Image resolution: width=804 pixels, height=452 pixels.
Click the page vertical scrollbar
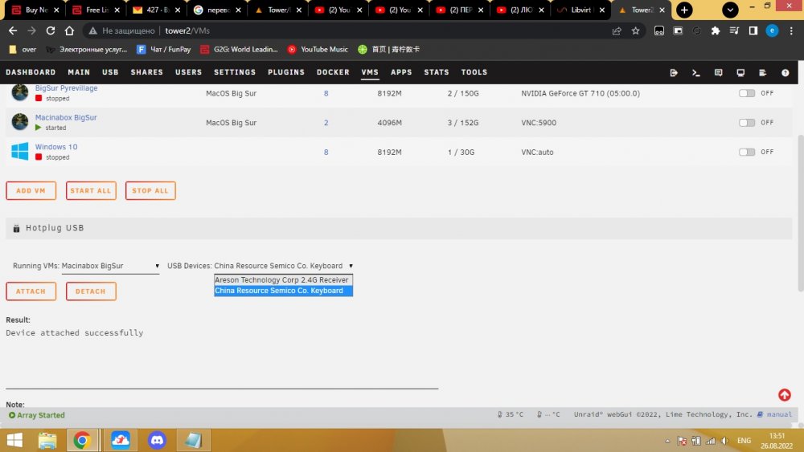(x=801, y=214)
